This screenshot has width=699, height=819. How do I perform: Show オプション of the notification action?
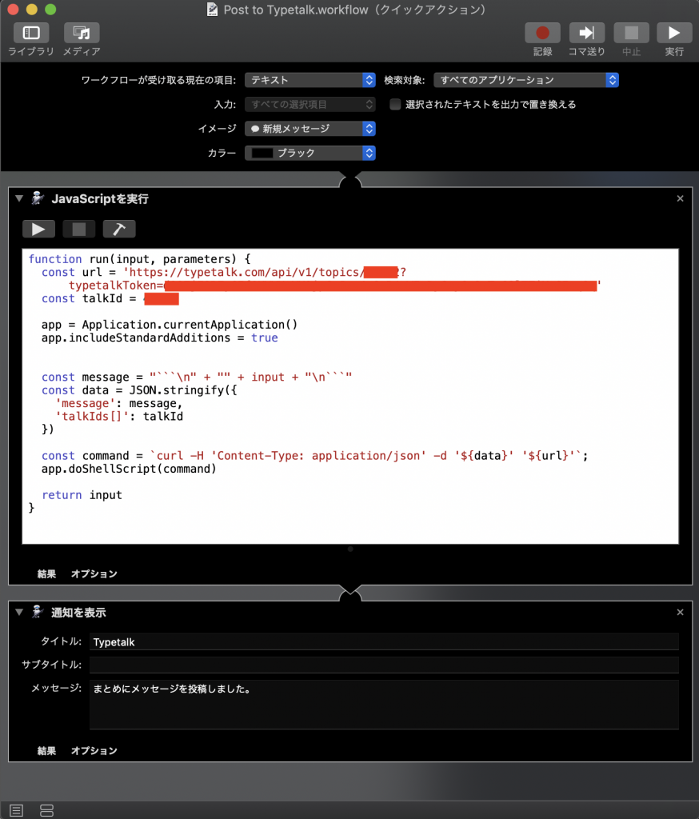pyautogui.click(x=94, y=750)
